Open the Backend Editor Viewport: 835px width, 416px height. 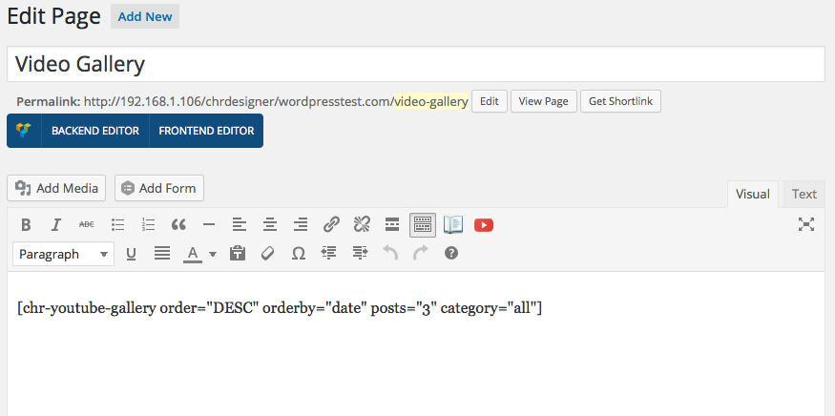95,131
